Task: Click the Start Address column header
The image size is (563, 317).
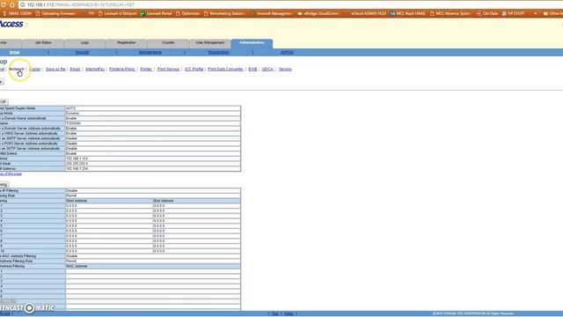Action: tap(109, 201)
